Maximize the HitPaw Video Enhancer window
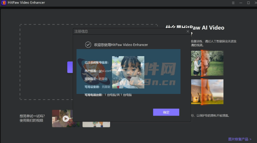 (249, 3)
